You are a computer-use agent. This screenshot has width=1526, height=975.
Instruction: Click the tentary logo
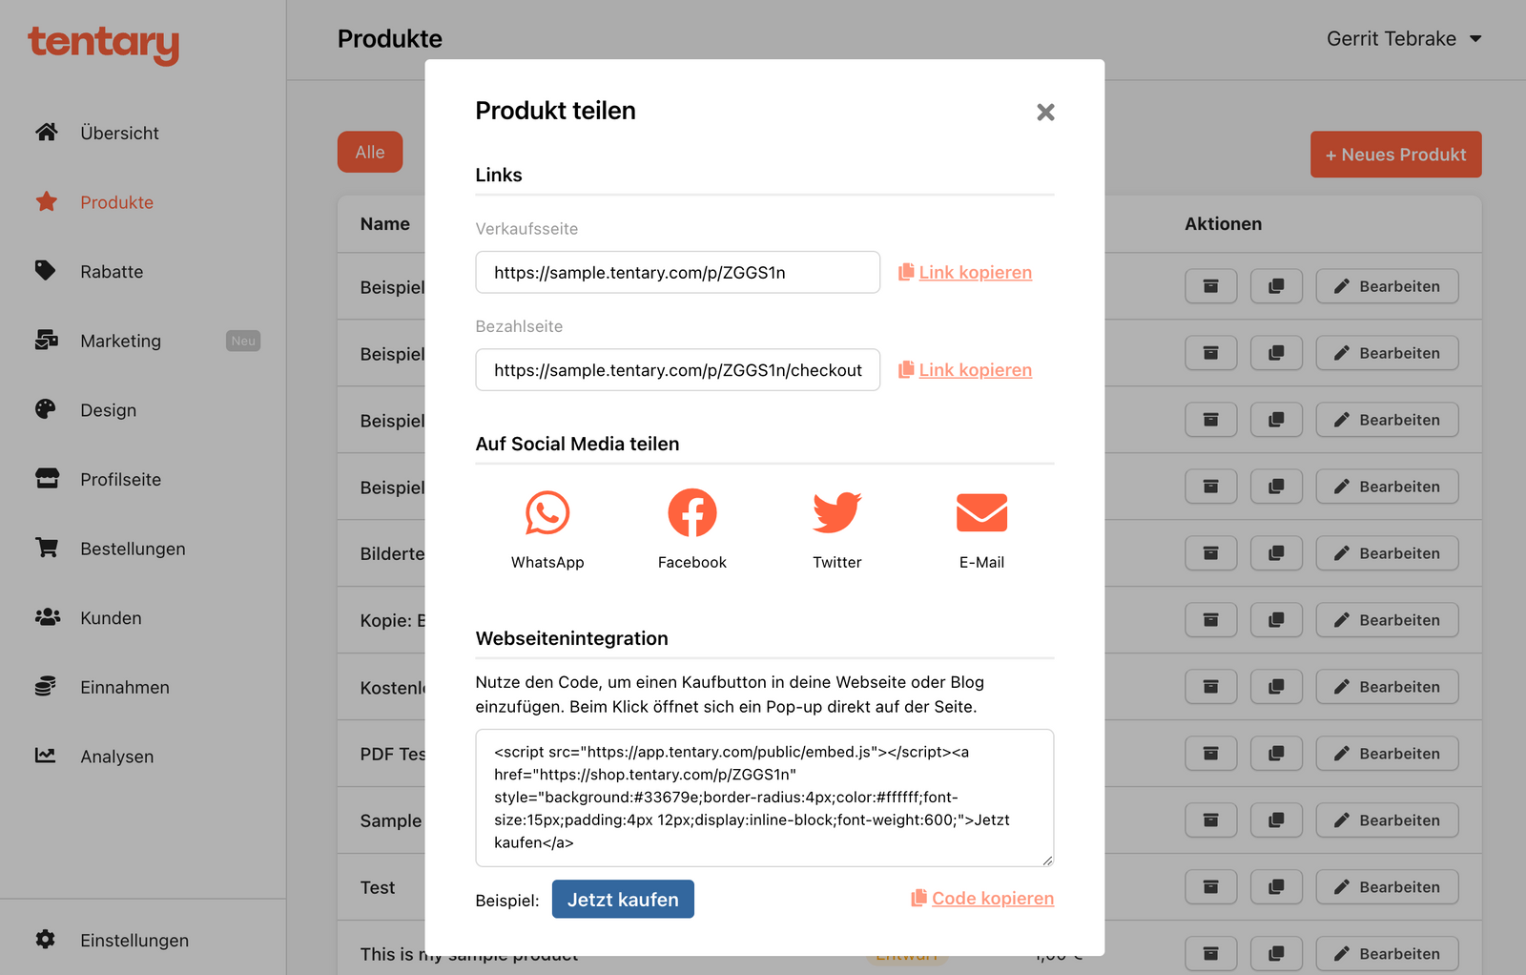click(103, 43)
